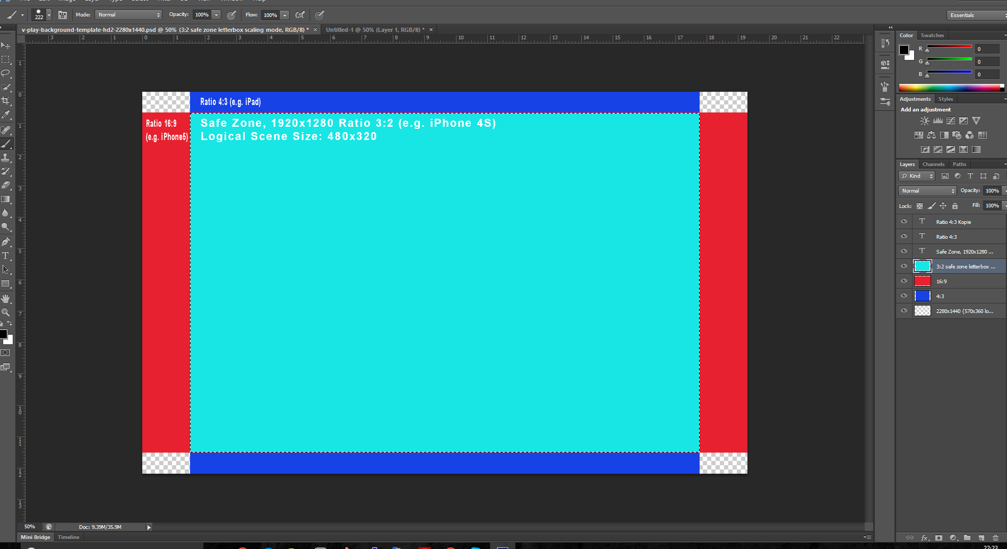
Task: Switch to the Channels tab
Action: pos(933,164)
